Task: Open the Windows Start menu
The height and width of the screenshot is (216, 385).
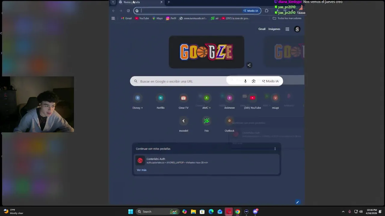Action: [x=131, y=212]
